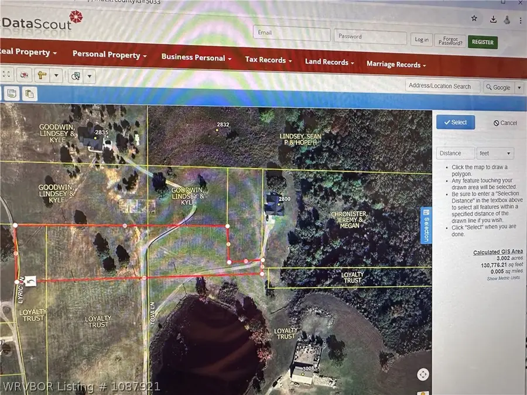Click the Show Metric Units link

pyautogui.click(x=505, y=278)
